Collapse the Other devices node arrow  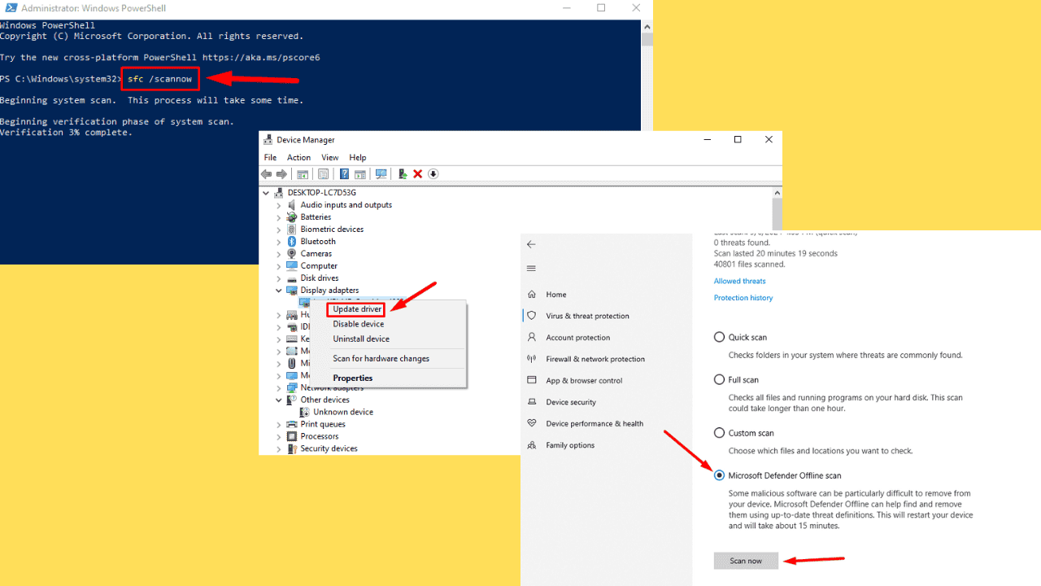tap(279, 400)
